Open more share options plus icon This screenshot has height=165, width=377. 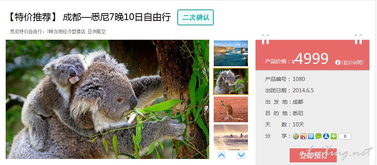tap(333, 136)
